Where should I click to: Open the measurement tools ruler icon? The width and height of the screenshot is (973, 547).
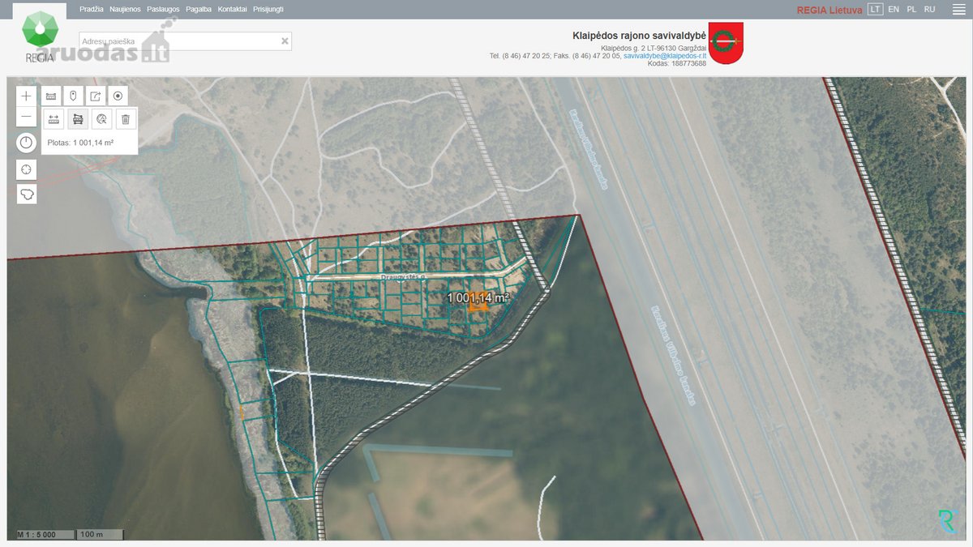pos(51,96)
